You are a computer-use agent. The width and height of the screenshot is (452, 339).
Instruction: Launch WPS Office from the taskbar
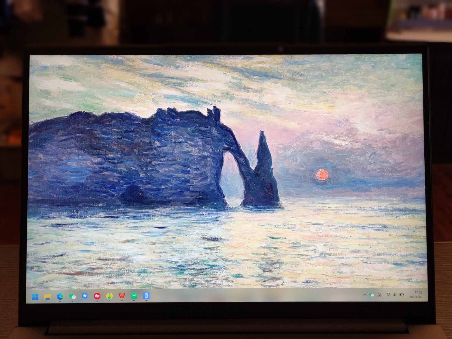122,296
